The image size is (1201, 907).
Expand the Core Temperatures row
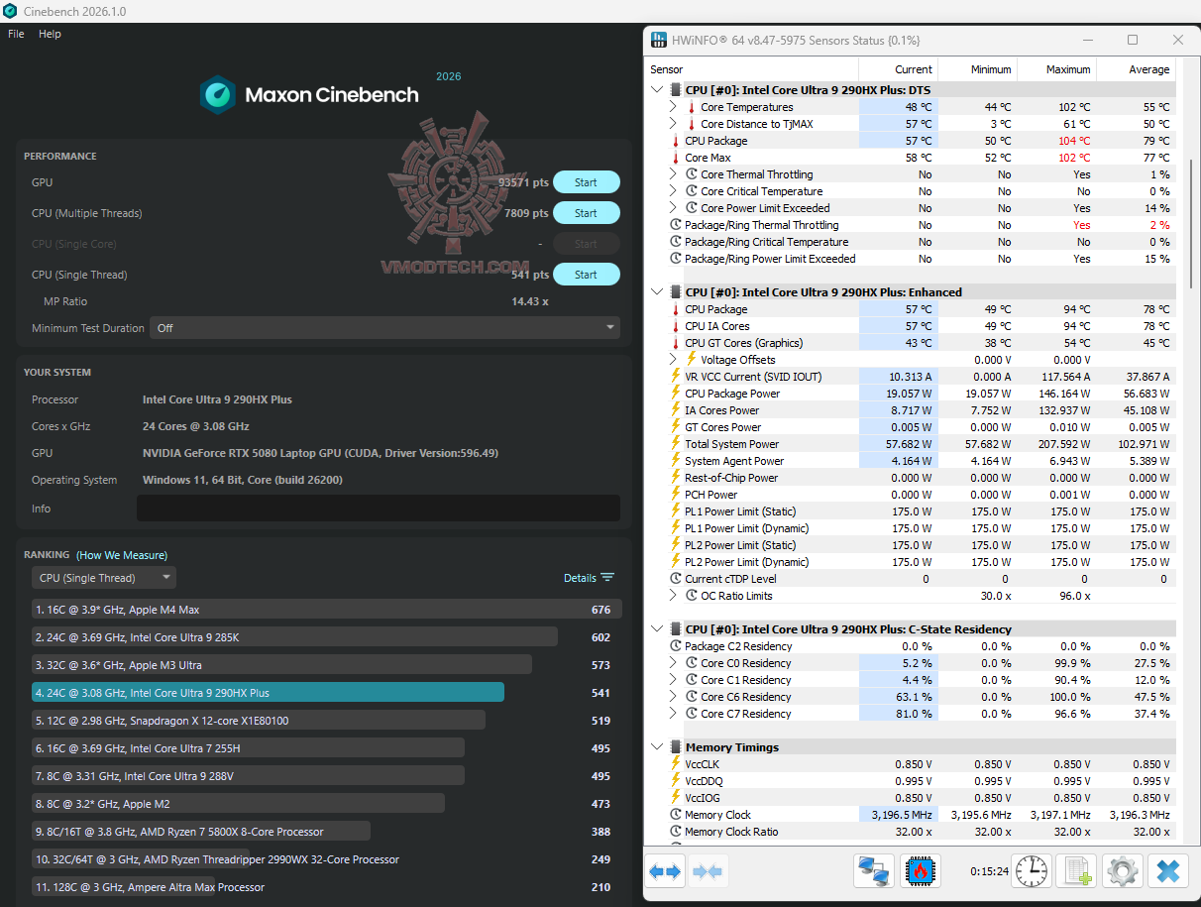(x=674, y=107)
